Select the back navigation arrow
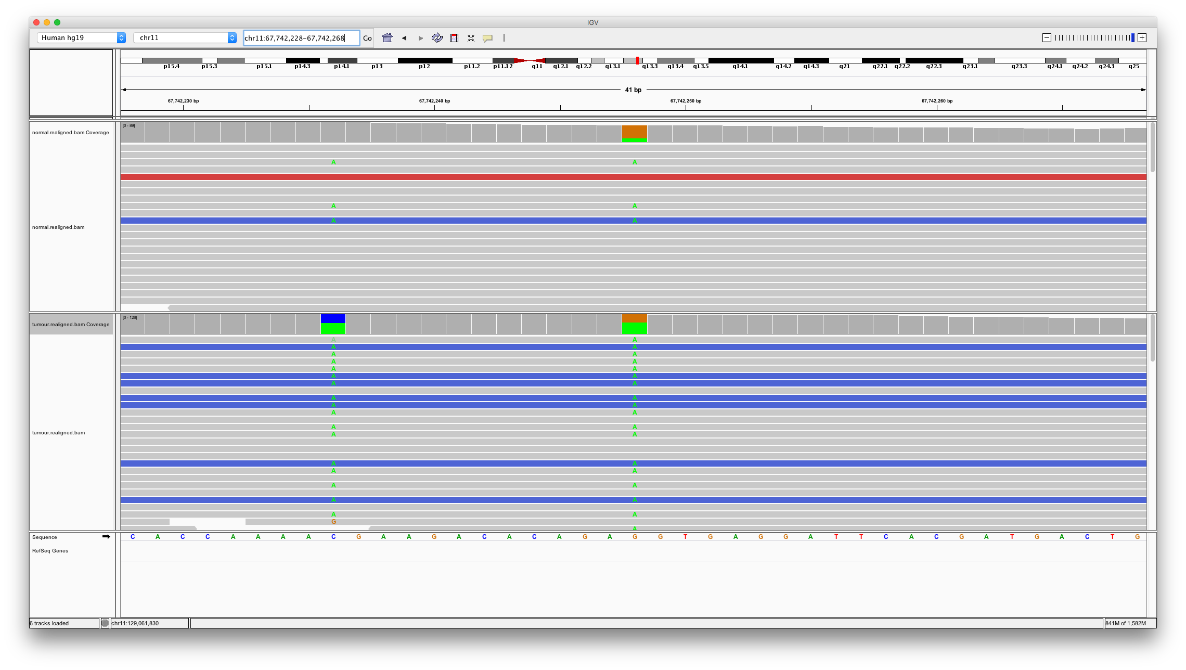The width and height of the screenshot is (1186, 670). [403, 37]
